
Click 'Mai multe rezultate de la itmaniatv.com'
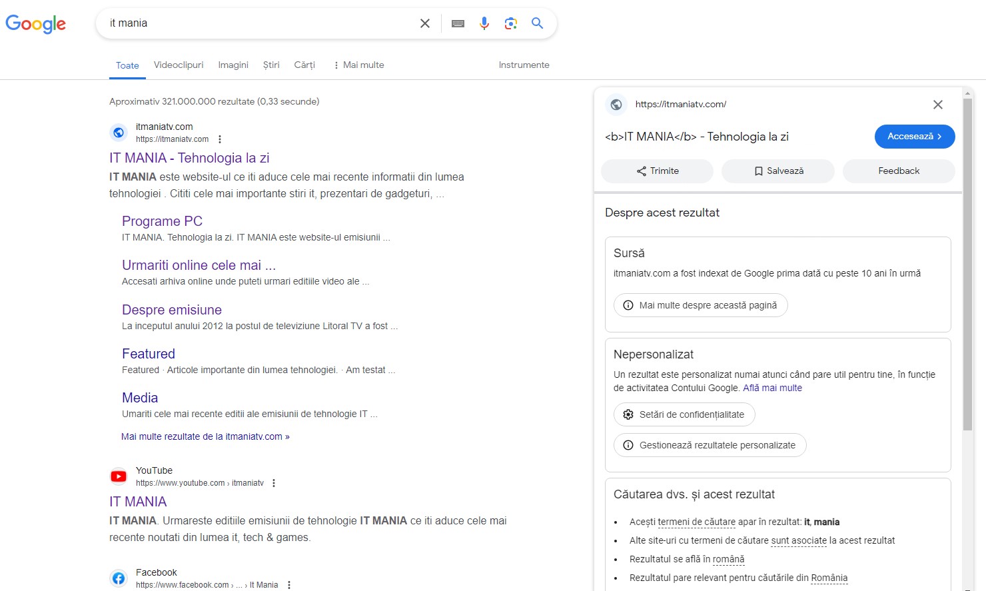(205, 436)
